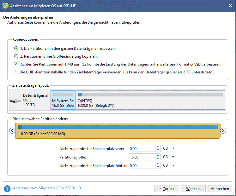Click the right arrow circle beside partition bar
Screen dimensions: 236x196
[x=223, y=130]
